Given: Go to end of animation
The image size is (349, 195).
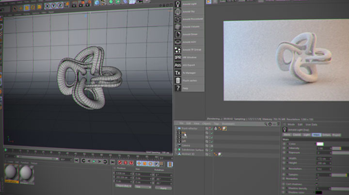Looking at the screenshot, I should pos(112,162).
